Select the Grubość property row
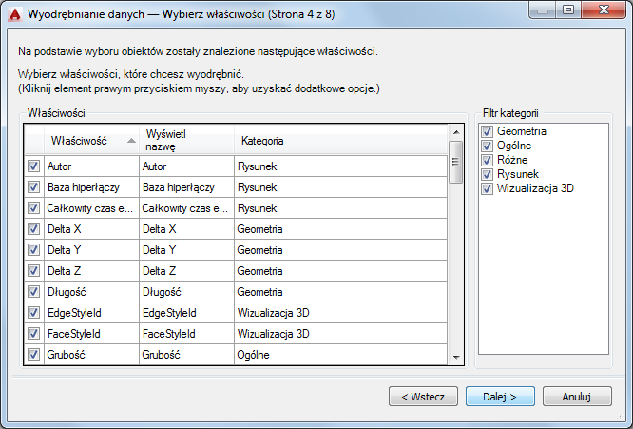633x429 pixels. (x=236, y=355)
